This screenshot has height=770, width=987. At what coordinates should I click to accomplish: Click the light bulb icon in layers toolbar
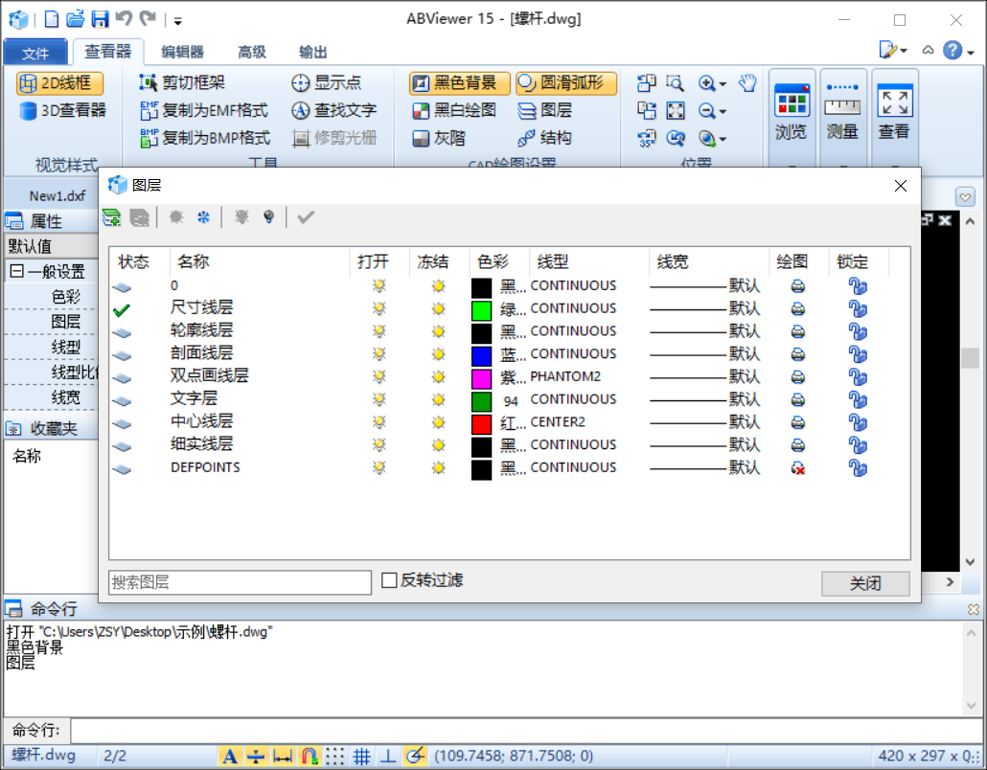[x=268, y=217]
